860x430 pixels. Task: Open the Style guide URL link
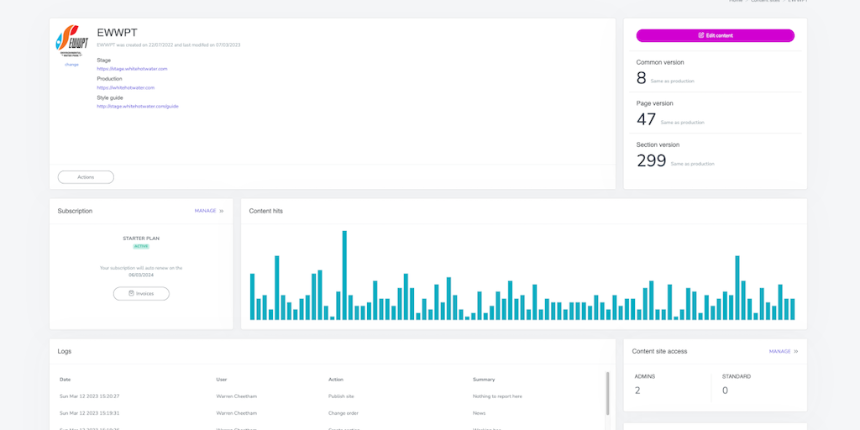pos(137,107)
